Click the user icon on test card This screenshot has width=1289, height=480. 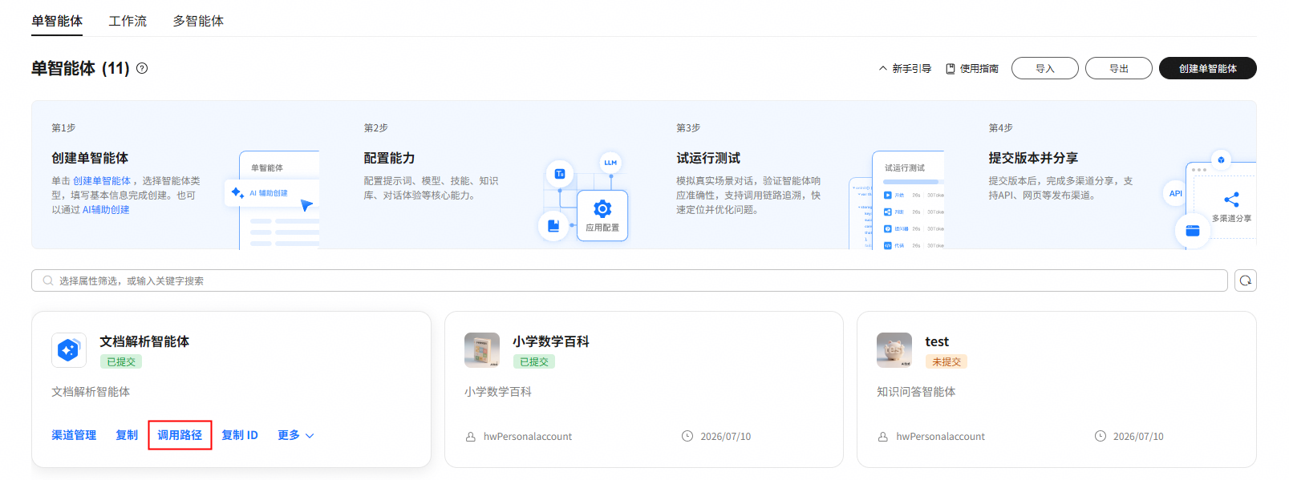pos(883,437)
